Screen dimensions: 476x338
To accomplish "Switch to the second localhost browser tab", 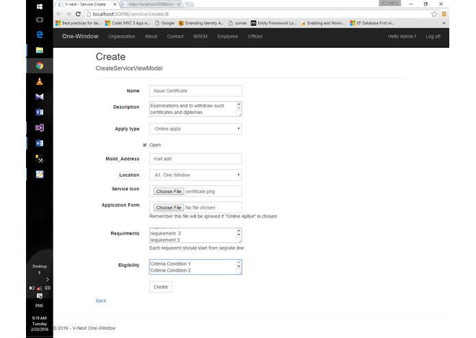I will click(x=150, y=4).
